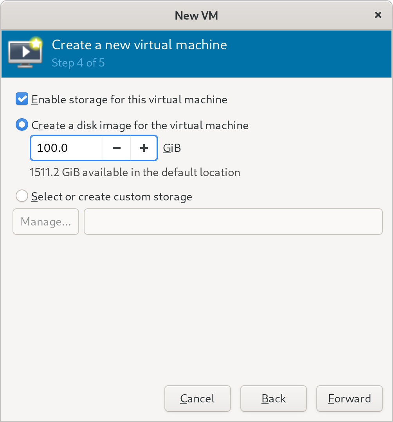Click the available space text below the size field
The height and width of the screenshot is (422, 393).
pyautogui.click(x=135, y=172)
